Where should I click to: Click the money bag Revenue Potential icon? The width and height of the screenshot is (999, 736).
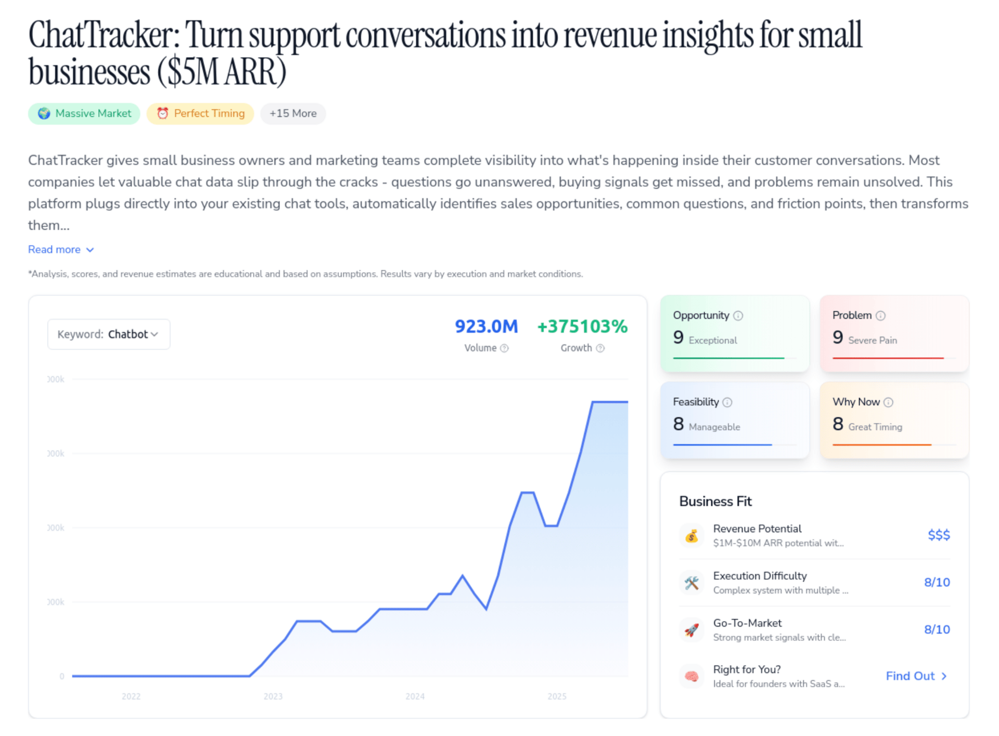(691, 535)
